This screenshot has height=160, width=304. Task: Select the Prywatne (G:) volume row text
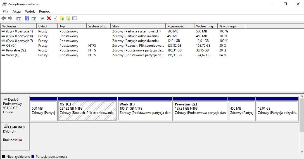[16, 50]
